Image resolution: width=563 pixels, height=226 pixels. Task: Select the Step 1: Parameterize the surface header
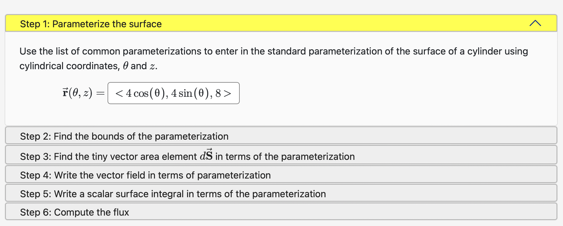91,24
